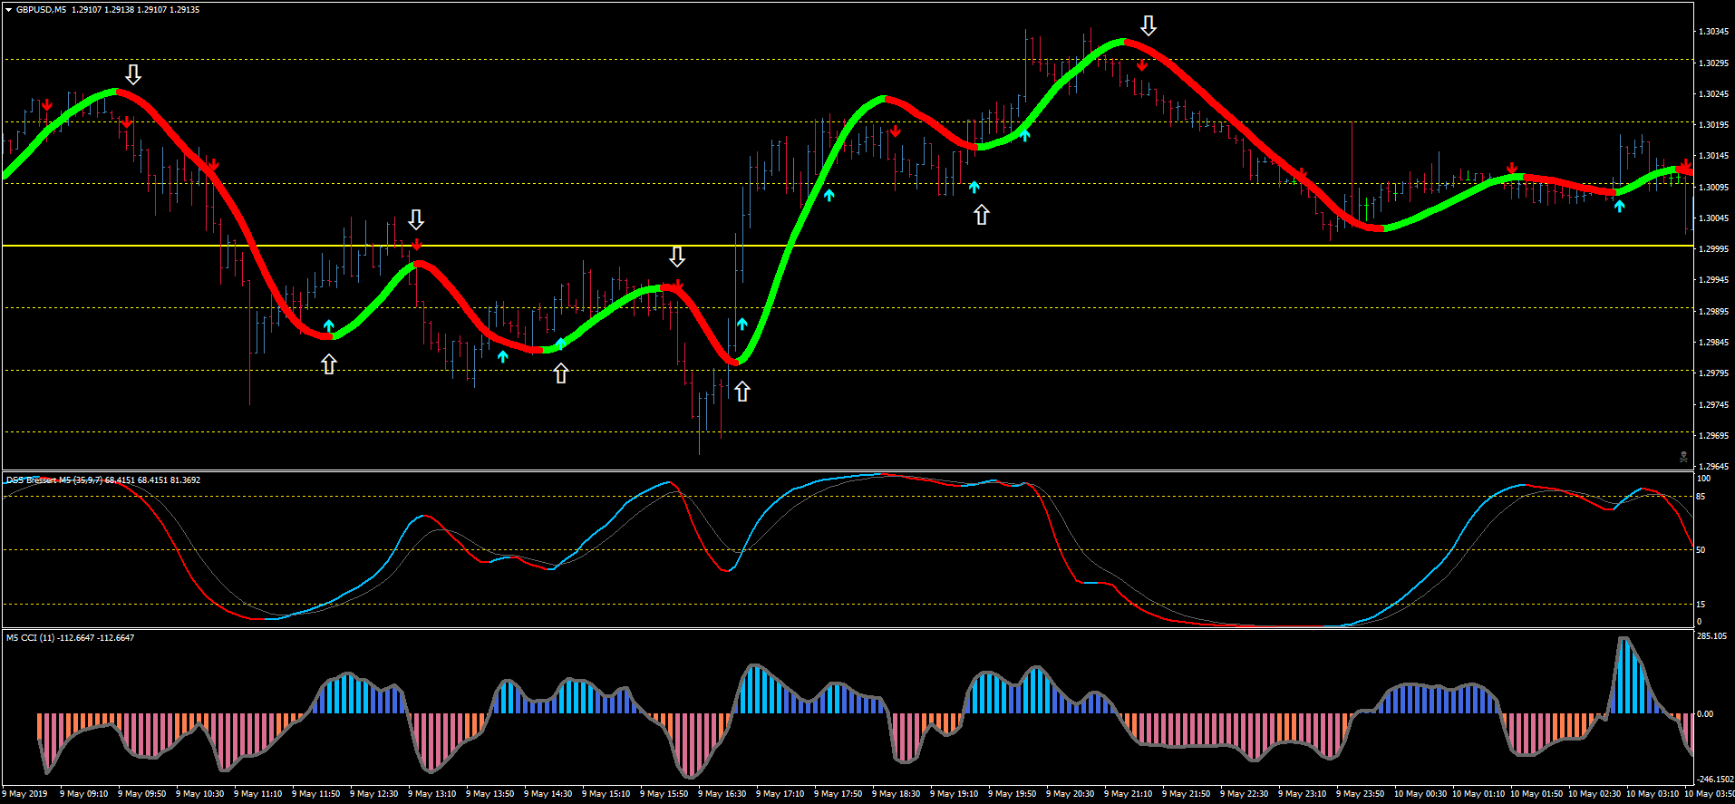1735x804 pixels.
Task: Click the 9 May 22:30 time label
Action: [x=1244, y=794]
